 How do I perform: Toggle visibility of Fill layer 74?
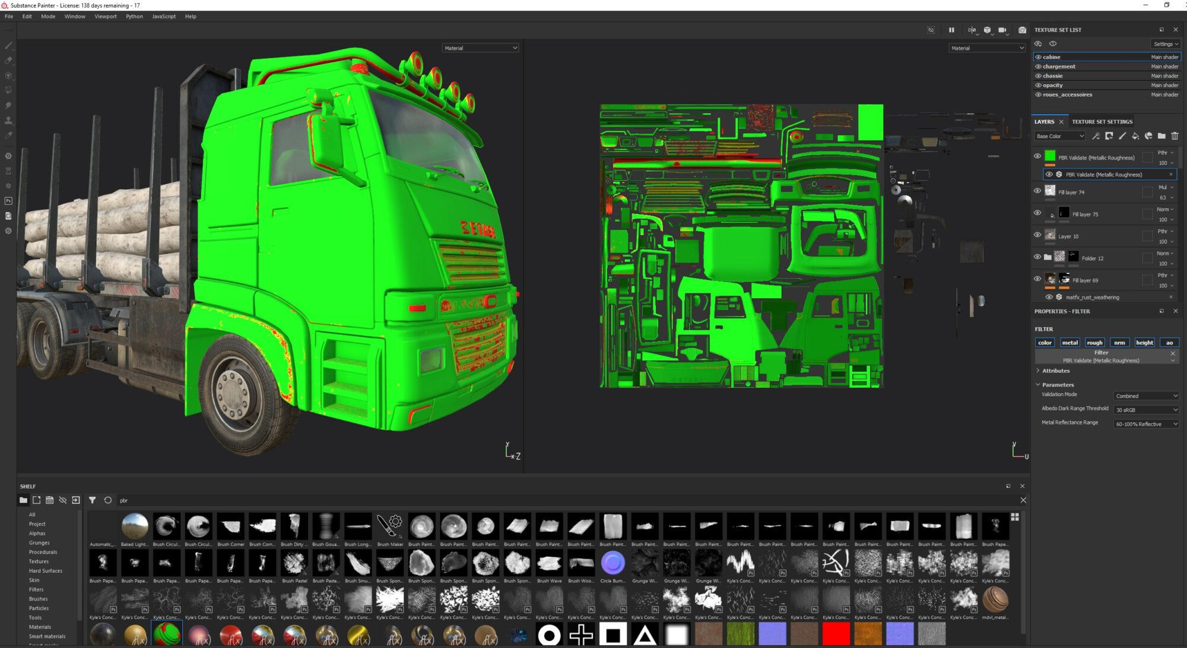(x=1037, y=191)
